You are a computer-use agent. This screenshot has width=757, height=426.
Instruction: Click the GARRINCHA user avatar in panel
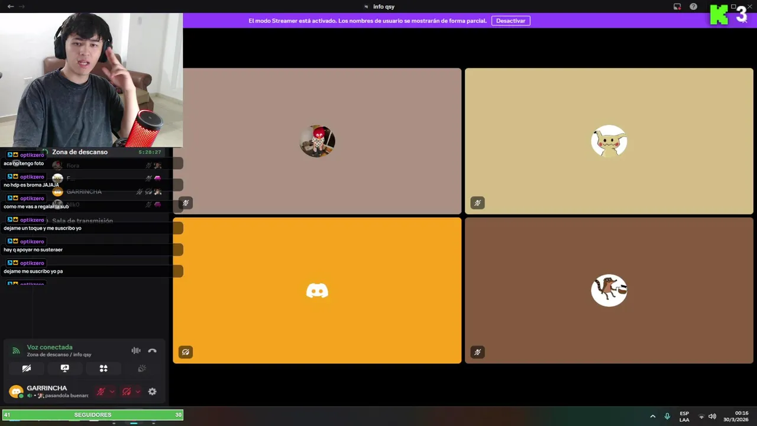tap(16, 392)
